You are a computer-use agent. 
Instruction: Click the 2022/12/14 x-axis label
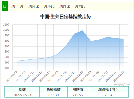click(45, 76)
